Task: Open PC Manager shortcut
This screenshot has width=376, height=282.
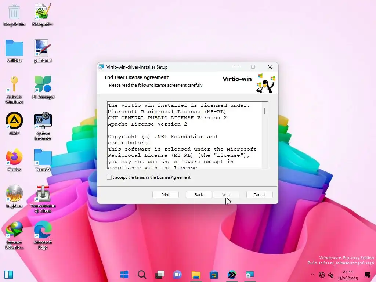Action: point(43,87)
